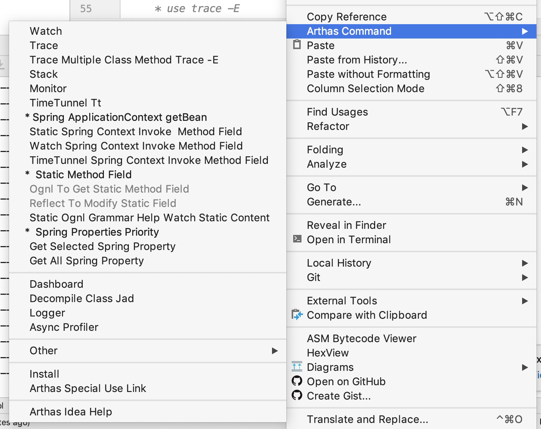Choose Copy Reference in context menu
This screenshot has width=541, height=429.
pyautogui.click(x=346, y=17)
